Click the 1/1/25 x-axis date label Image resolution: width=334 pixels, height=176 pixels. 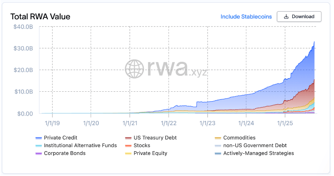[285, 123]
